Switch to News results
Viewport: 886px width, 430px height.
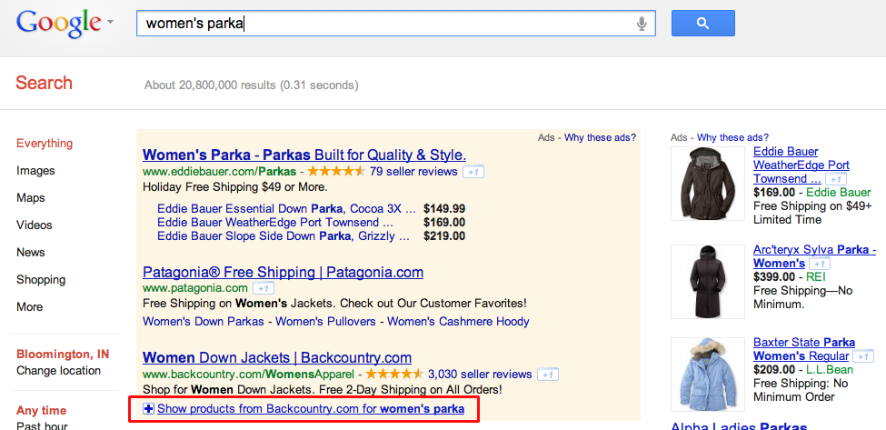[31, 252]
